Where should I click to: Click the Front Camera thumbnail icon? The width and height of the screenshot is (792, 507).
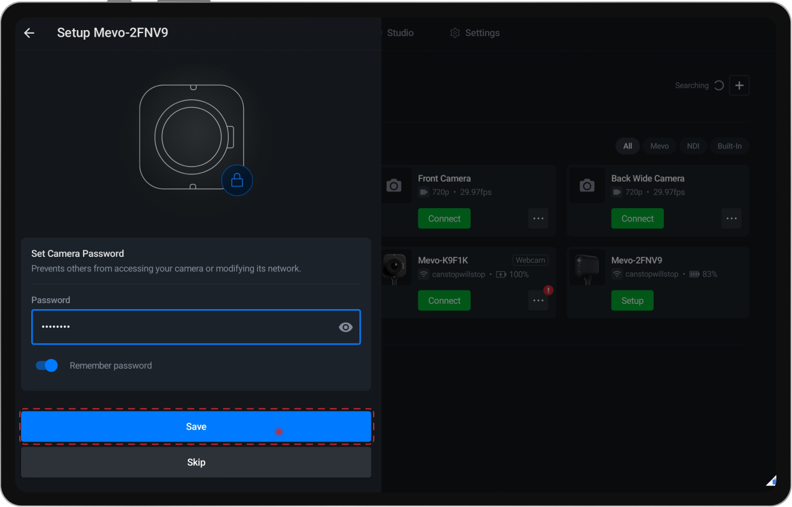pos(394,186)
